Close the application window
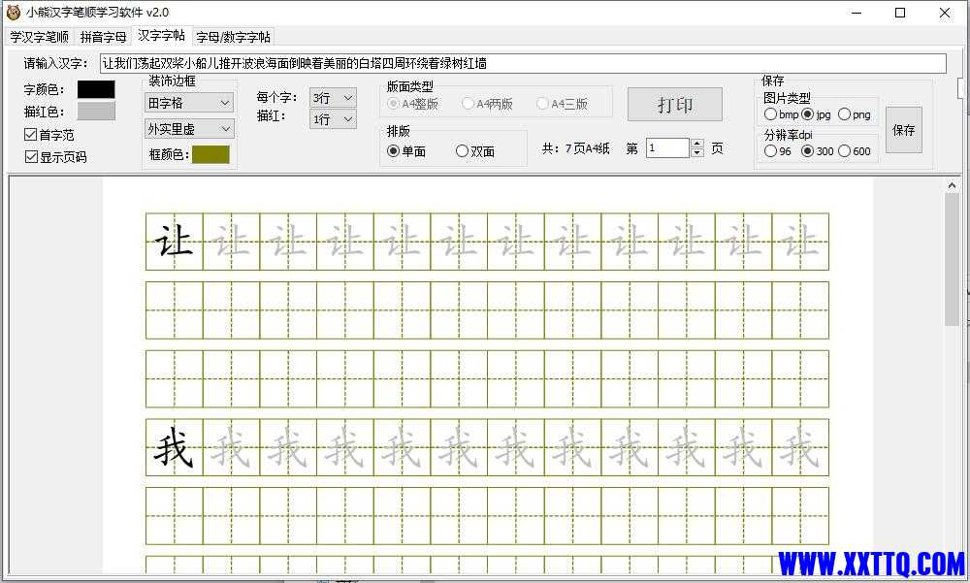 pos(945,13)
